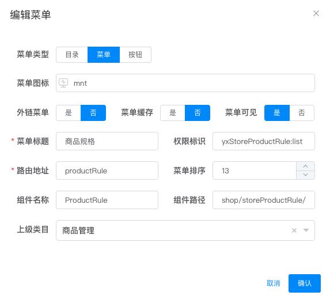
Task: Click the 取消 button
Action: pos(273,283)
